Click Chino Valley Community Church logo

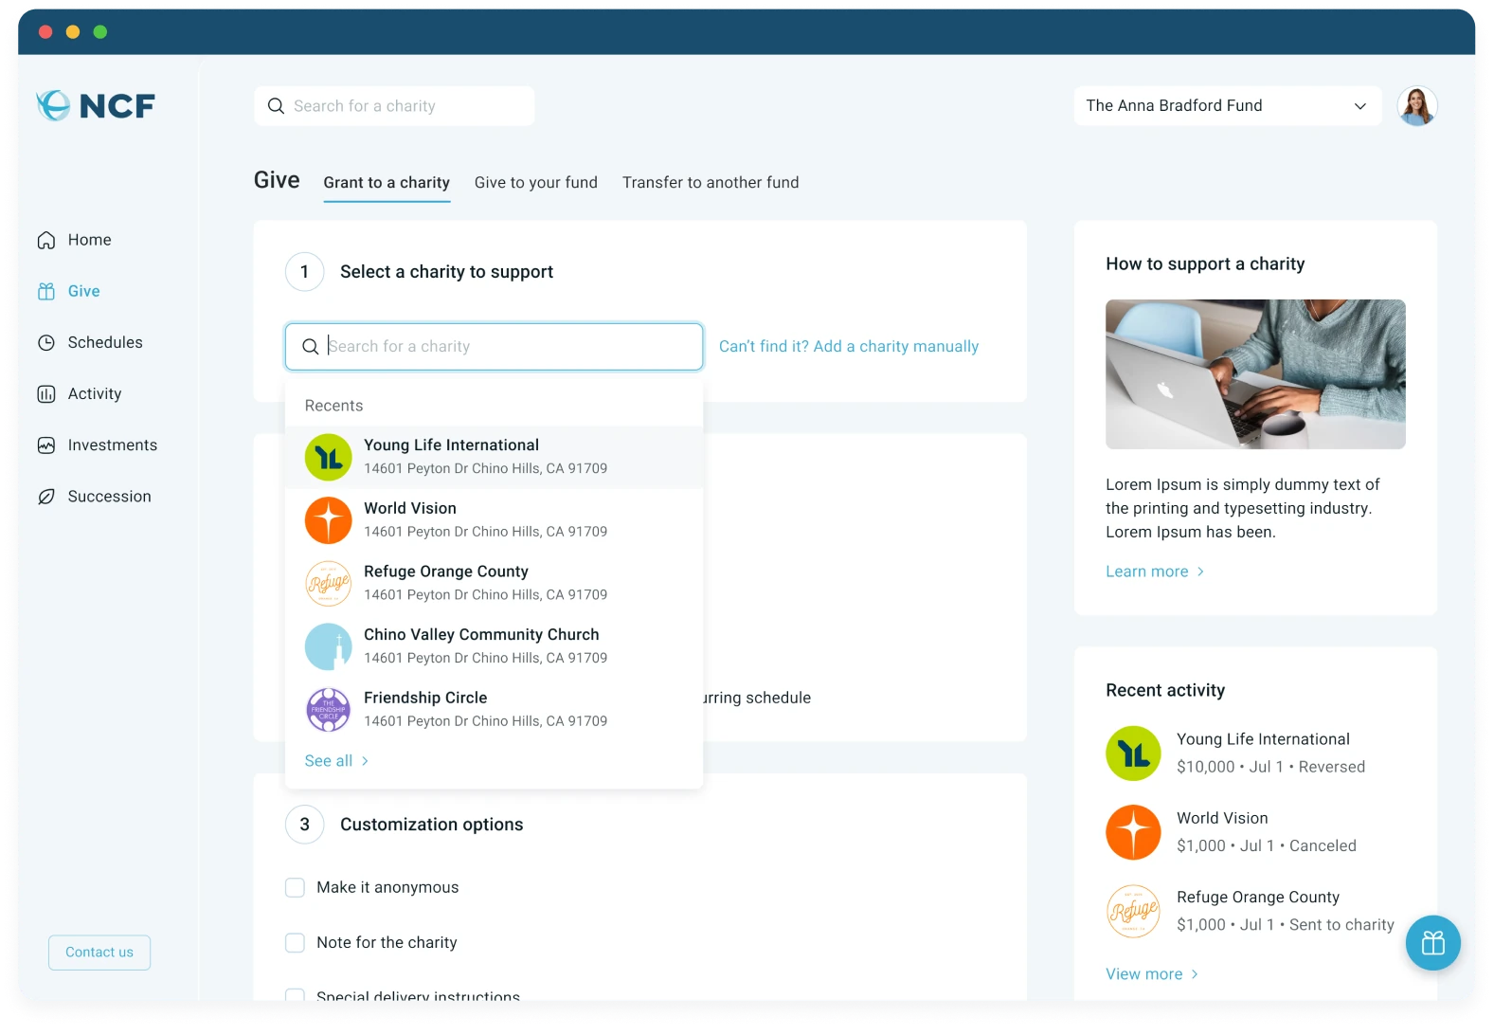328,646
